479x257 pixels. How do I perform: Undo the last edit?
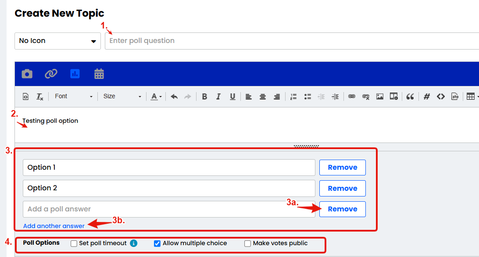click(x=174, y=96)
